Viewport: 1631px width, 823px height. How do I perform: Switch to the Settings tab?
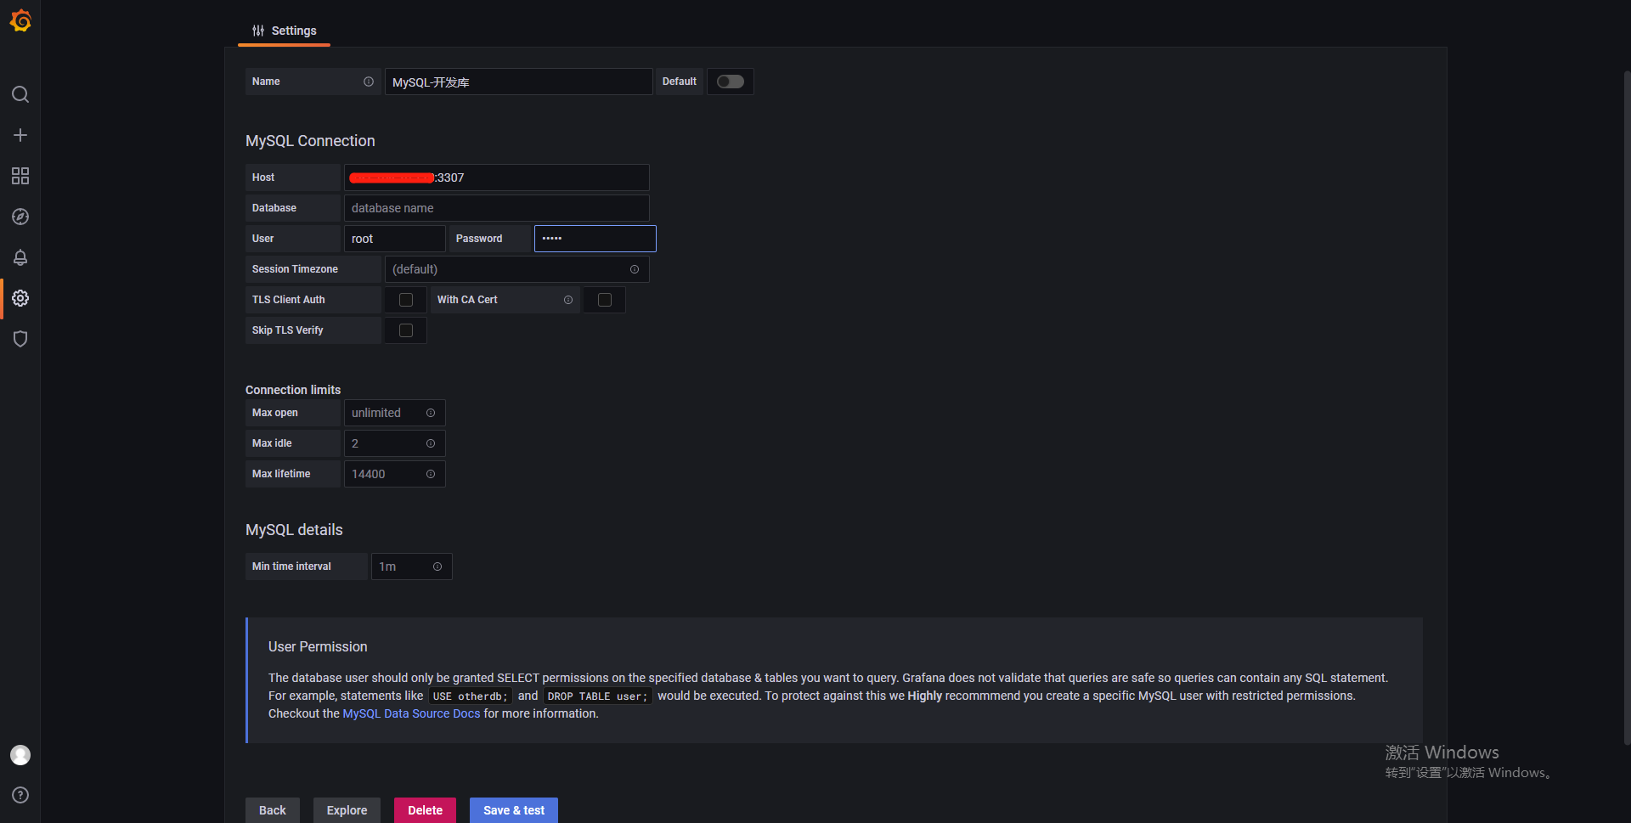(x=284, y=31)
